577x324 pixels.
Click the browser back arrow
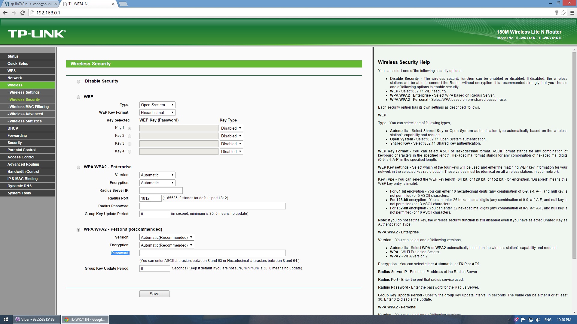point(5,13)
